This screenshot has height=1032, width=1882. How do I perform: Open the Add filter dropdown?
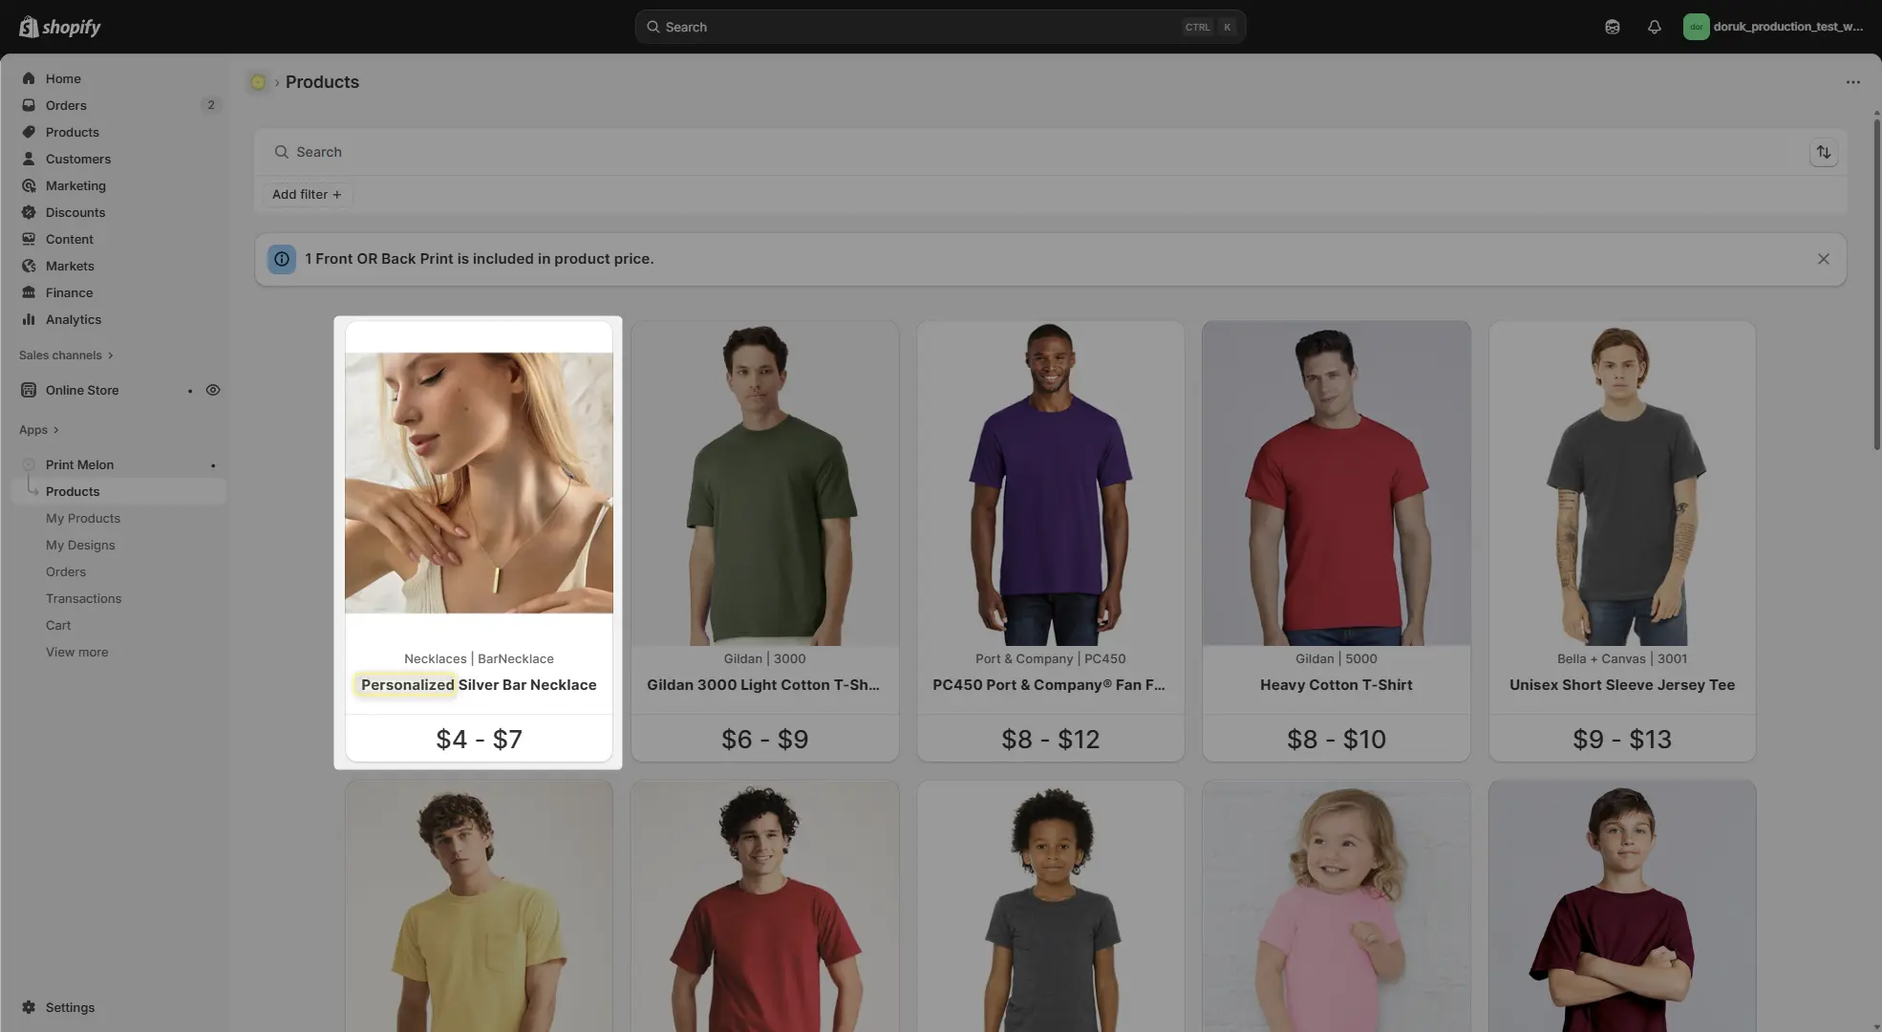[307, 195]
